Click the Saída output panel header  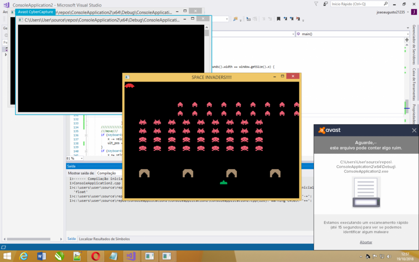[x=190, y=166]
